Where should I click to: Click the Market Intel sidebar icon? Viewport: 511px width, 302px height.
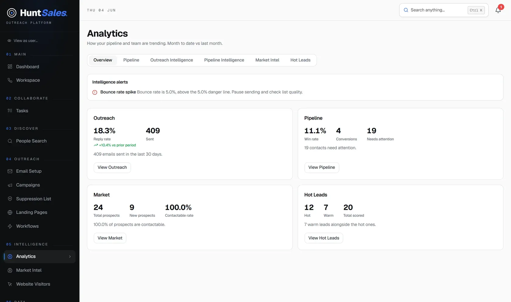pyautogui.click(x=10, y=270)
